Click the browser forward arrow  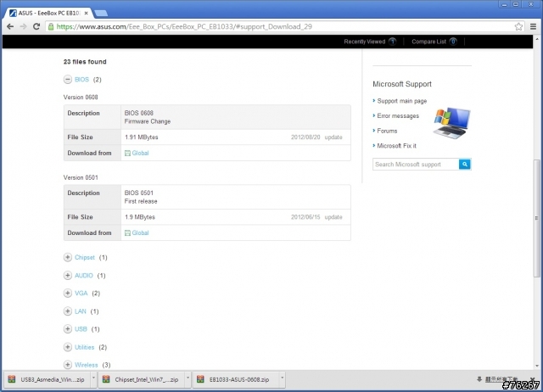coord(23,26)
